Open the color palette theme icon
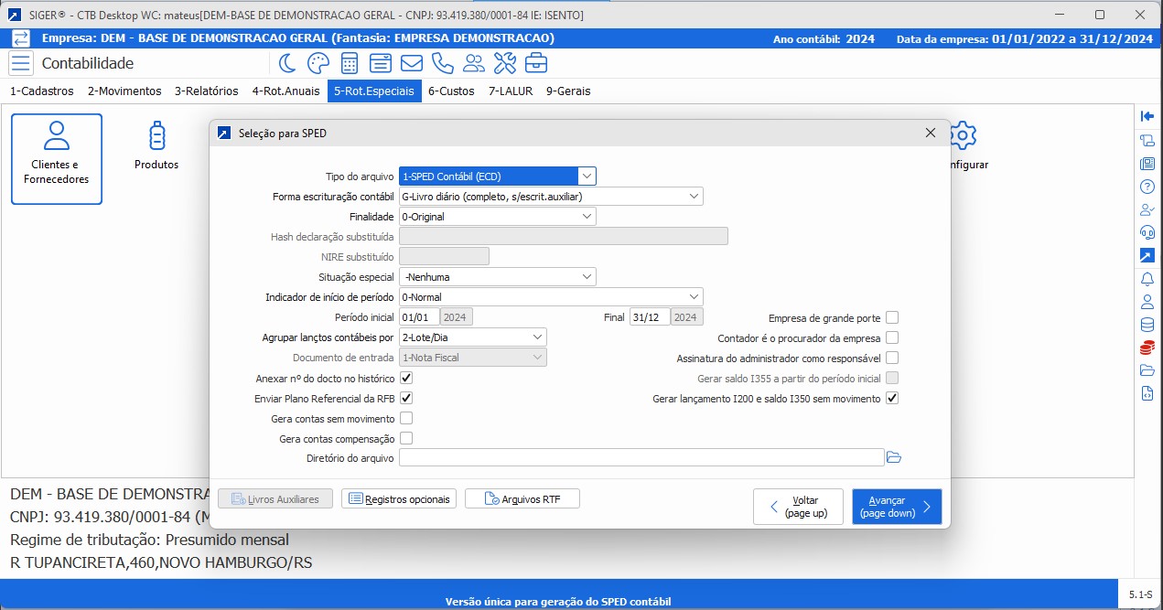 [x=318, y=63]
